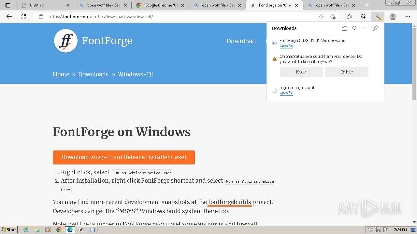This screenshot has height=234, width=417.
Task: Close the FontForge on Windows tab
Action: click(296, 5)
